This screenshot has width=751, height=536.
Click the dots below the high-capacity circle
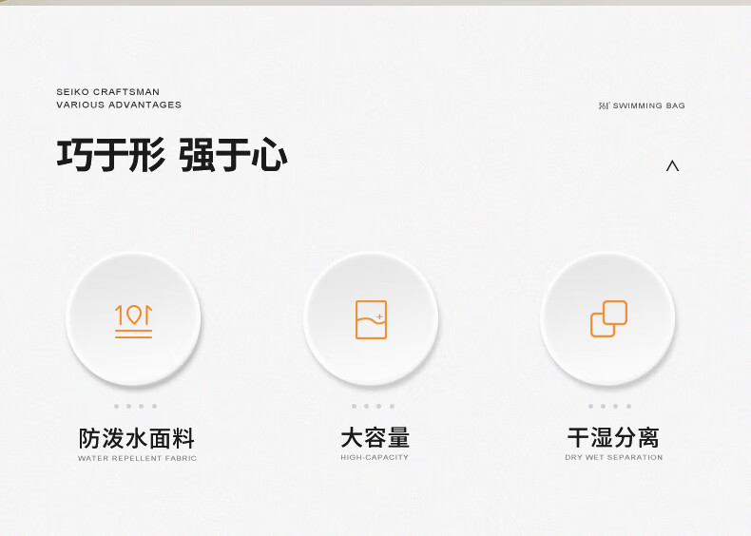(373, 406)
